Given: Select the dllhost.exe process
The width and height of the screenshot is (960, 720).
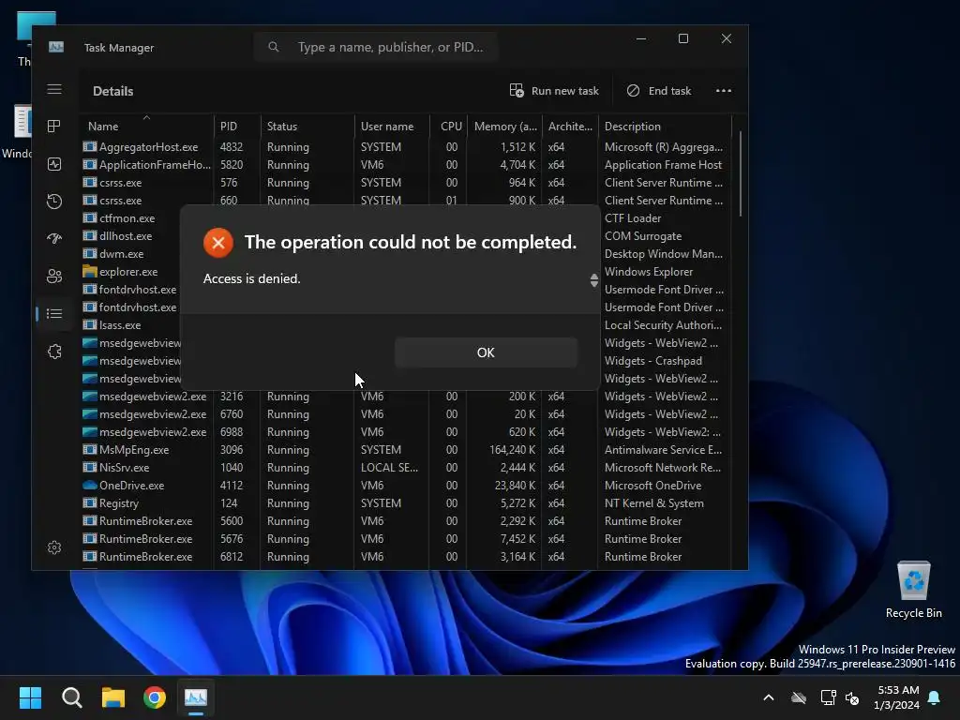Looking at the screenshot, I should click(126, 235).
